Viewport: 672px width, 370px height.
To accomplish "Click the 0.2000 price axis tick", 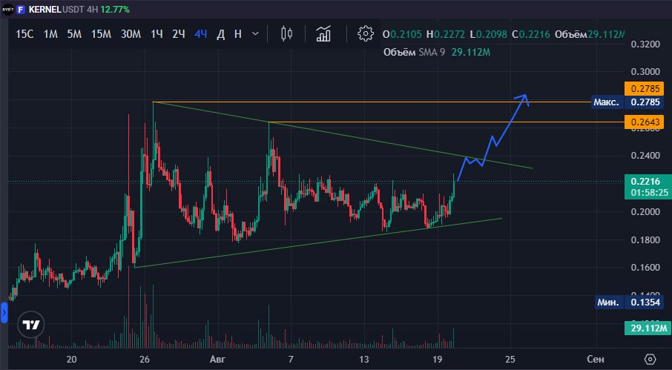I will 646,212.
